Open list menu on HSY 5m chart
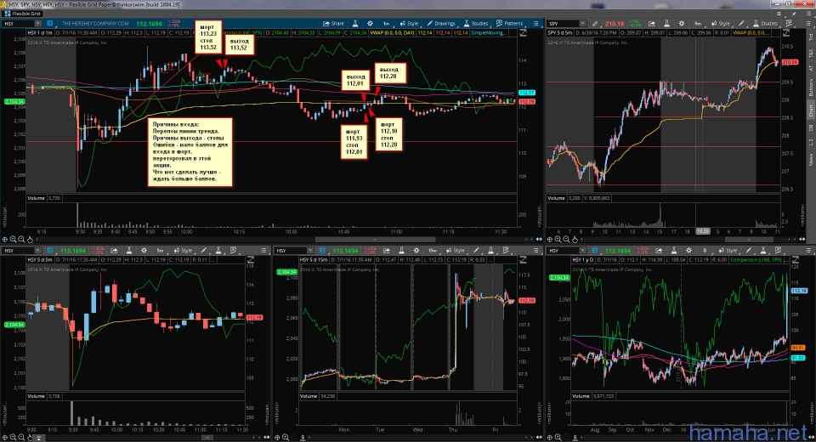This screenshot has height=442, width=816. coord(263,251)
